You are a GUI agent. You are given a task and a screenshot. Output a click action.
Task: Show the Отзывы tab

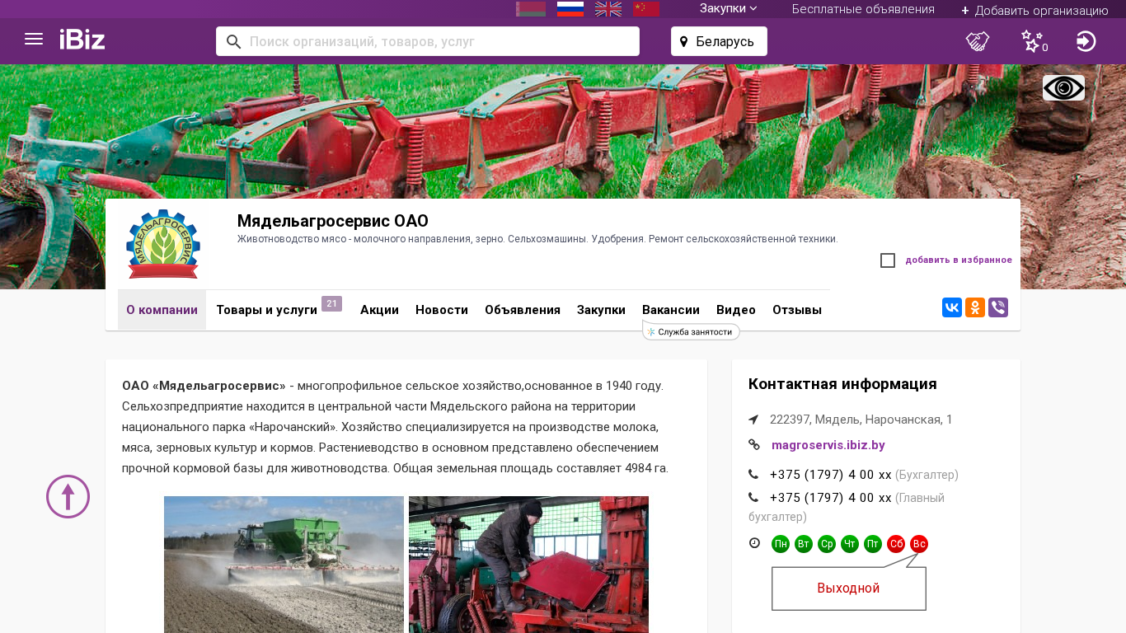tap(797, 310)
